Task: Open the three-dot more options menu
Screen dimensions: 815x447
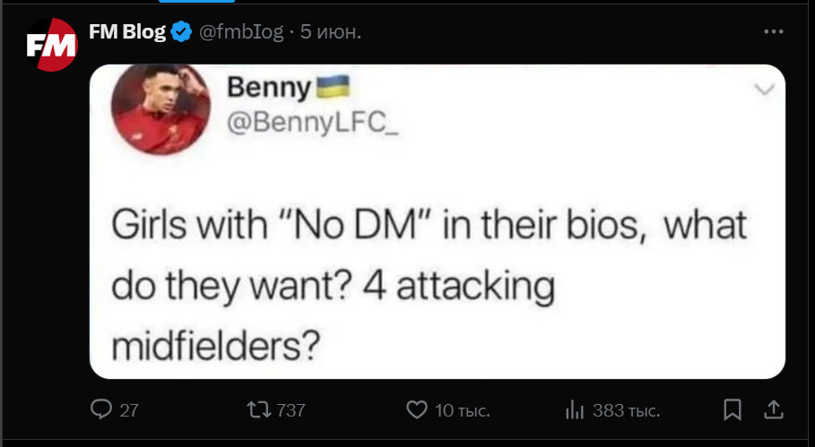Action: tap(773, 31)
